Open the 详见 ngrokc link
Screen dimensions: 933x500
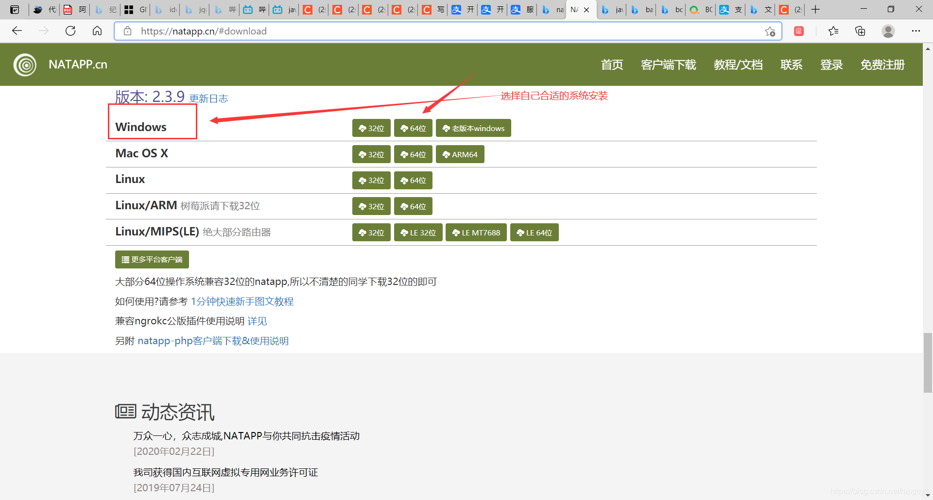point(257,321)
